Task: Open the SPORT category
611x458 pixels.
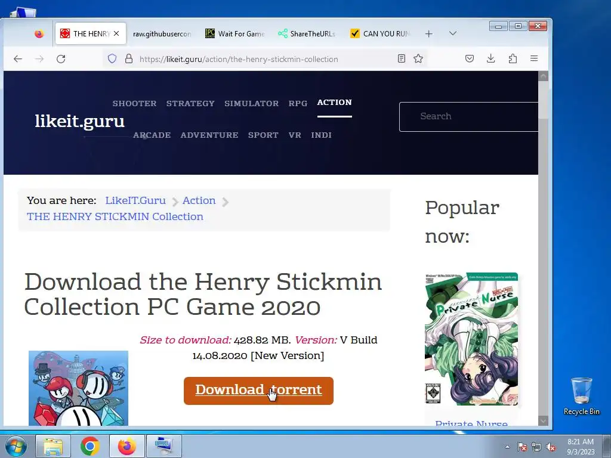Action: click(x=263, y=135)
